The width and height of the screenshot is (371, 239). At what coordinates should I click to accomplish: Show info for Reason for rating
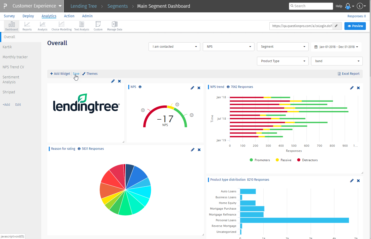pos(79,149)
